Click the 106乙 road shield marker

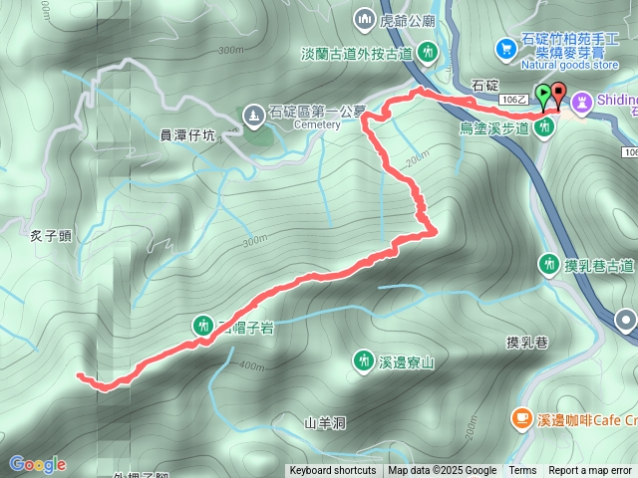point(514,100)
